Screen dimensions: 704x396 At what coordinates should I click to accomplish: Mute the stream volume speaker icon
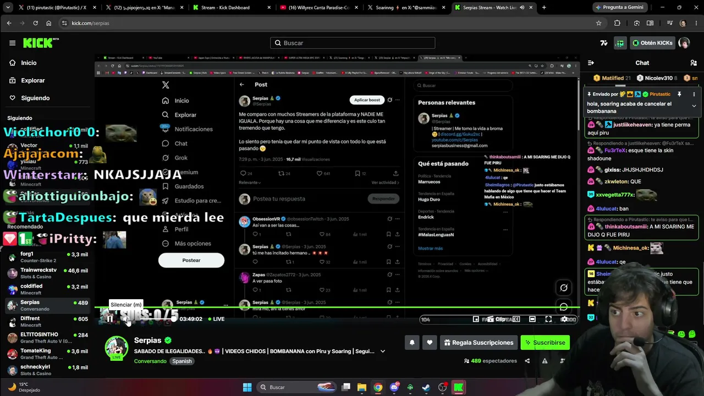[127, 319]
